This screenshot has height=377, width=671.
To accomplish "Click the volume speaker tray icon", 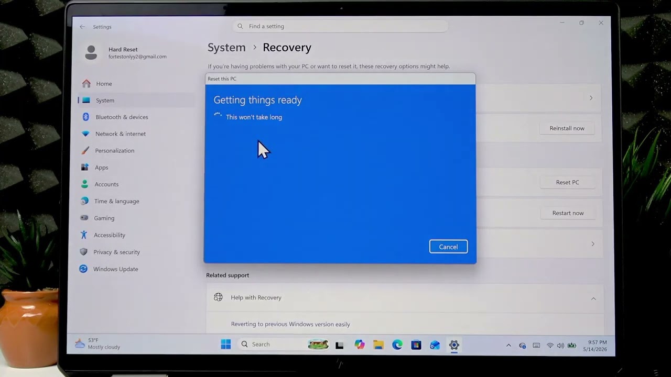I will coord(560,346).
